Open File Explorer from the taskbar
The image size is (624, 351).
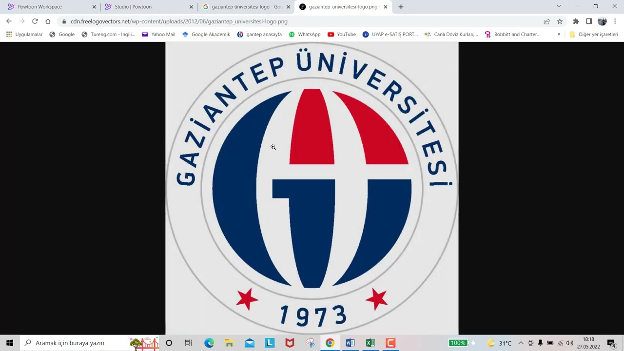229,343
